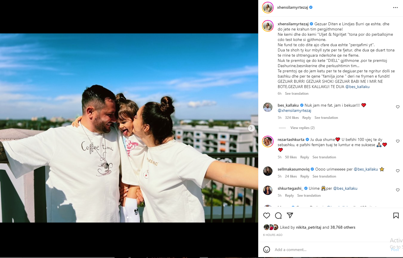Viewport: 403px width, 258px height.
Task: Open the xhensilamyrtezaj header profile picture
Action: coord(268,8)
